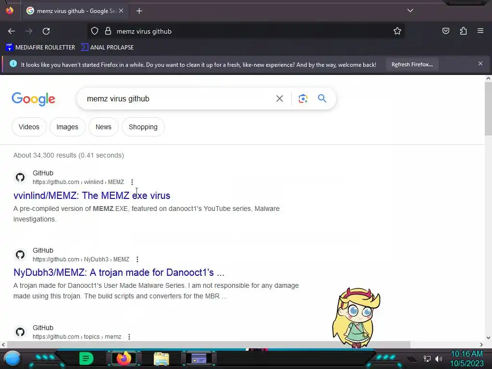Go to the Google logo homepage
492x369 pixels.
pos(33,99)
